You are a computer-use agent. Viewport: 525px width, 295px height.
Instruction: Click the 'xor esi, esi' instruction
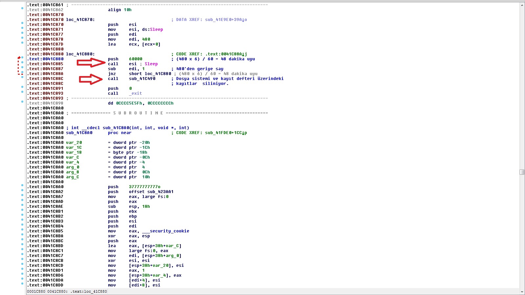point(129,261)
